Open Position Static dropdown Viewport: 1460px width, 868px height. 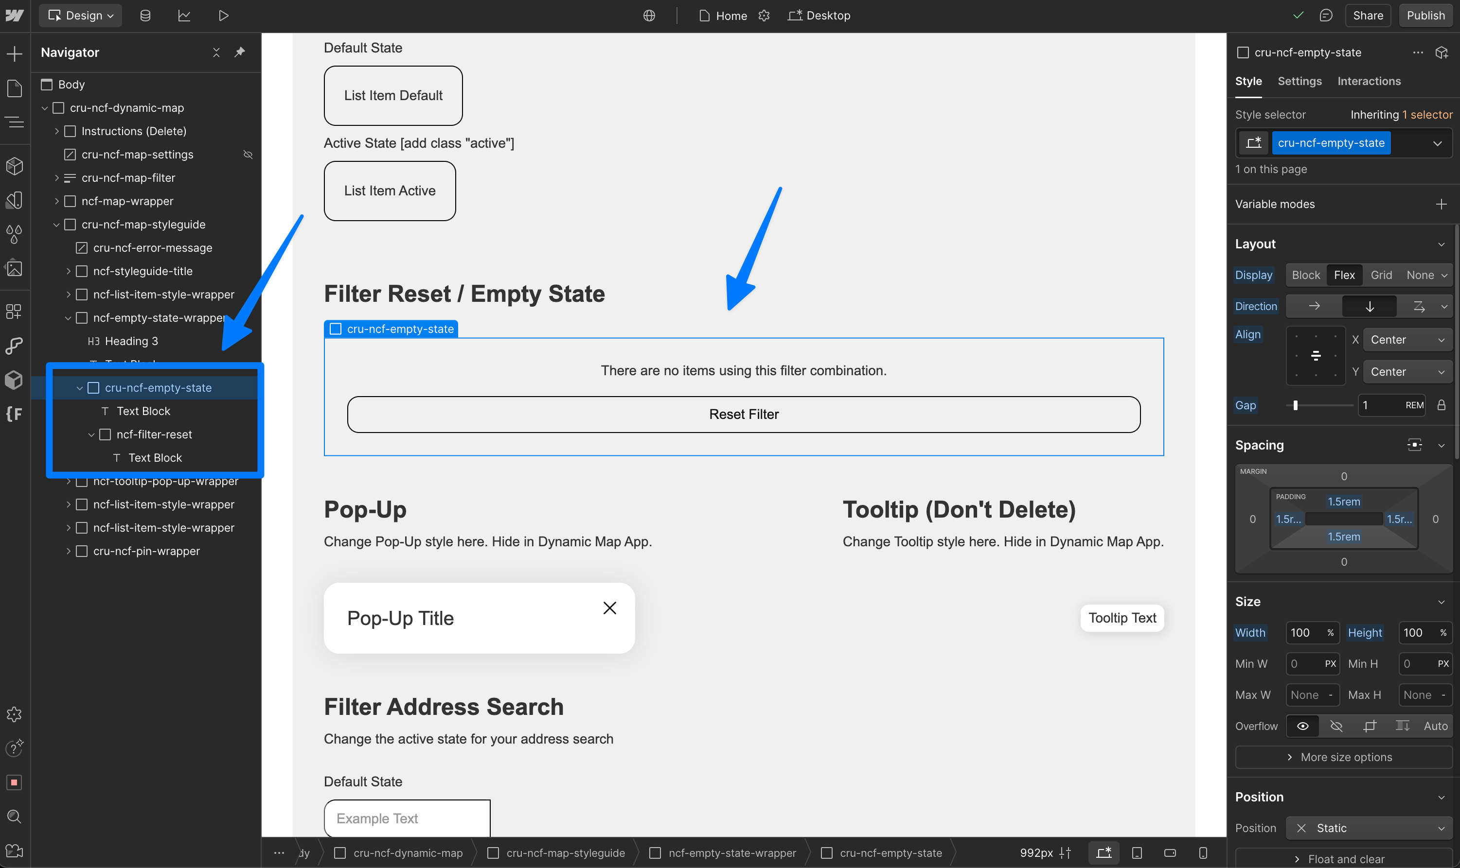click(x=1370, y=828)
